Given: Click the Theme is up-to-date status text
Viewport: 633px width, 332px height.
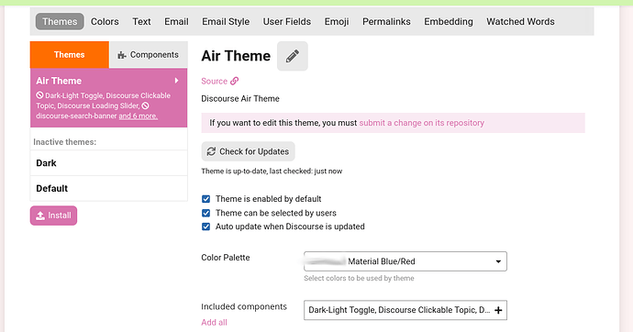Looking at the screenshot, I should pyautogui.click(x=272, y=171).
